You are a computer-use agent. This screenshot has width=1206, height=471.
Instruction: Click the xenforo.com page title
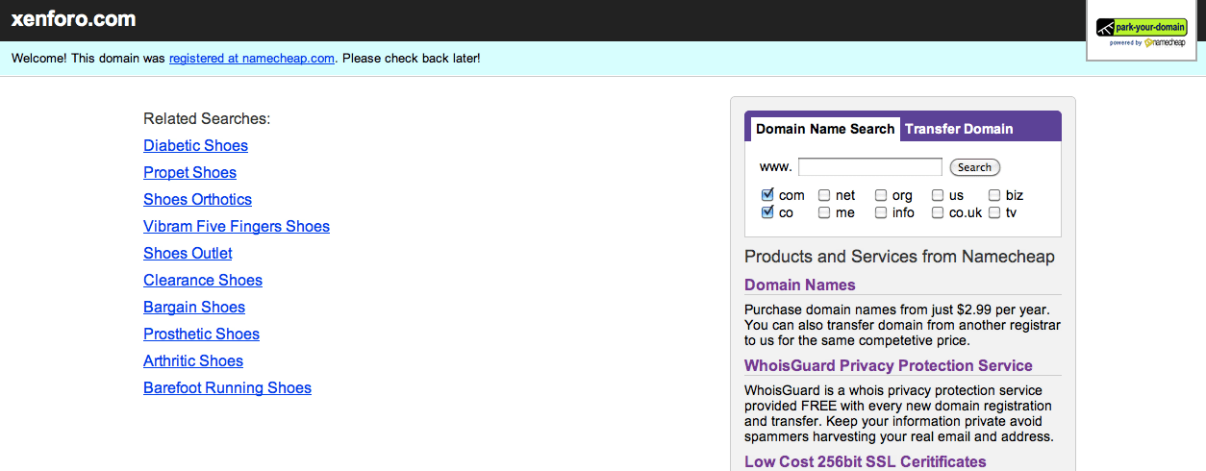tap(73, 19)
